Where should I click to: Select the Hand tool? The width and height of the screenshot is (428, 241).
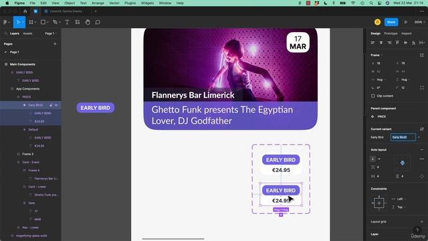point(88,22)
